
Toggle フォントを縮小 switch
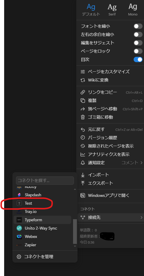click(138, 26)
